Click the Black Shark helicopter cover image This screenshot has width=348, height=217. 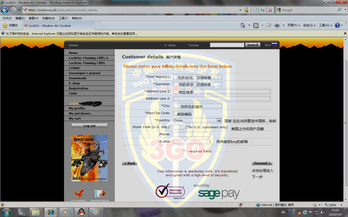[90, 158]
